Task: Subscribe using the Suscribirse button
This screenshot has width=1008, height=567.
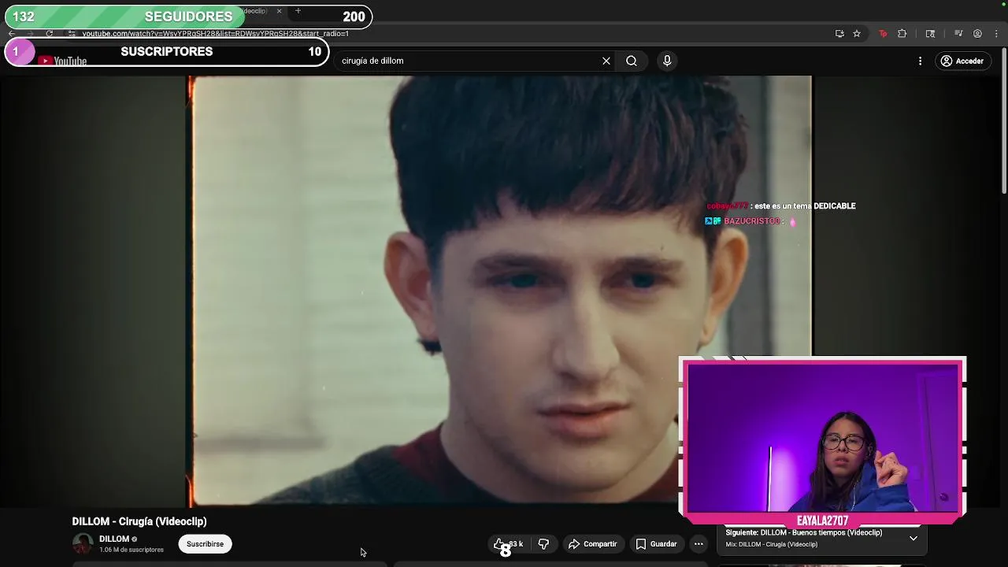Action: pyautogui.click(x=205, y=543)
